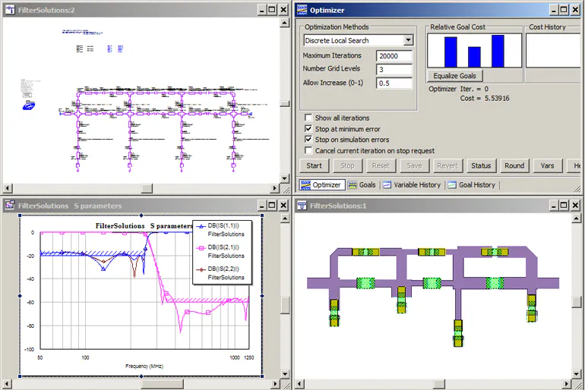Screen dimensions: 585x390
Task: Click the Equalize Goals button
Action: click(x=454, y=76)
